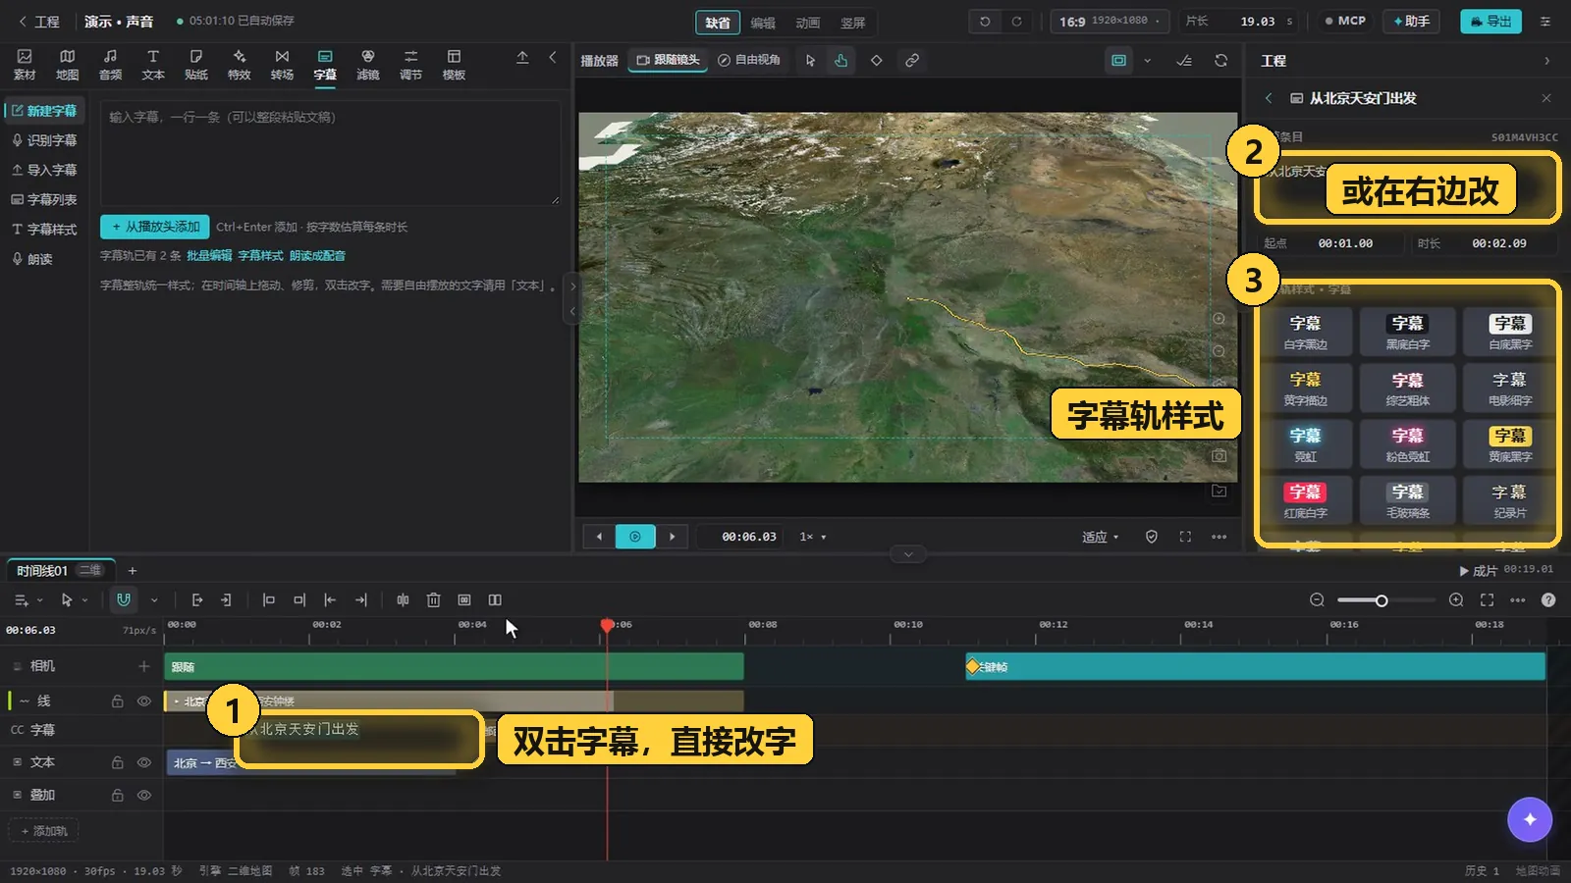Screen dimensions: 1571x883
Task: Open the 适应 fit zoom dropdown
Action: coord(1100,537)
